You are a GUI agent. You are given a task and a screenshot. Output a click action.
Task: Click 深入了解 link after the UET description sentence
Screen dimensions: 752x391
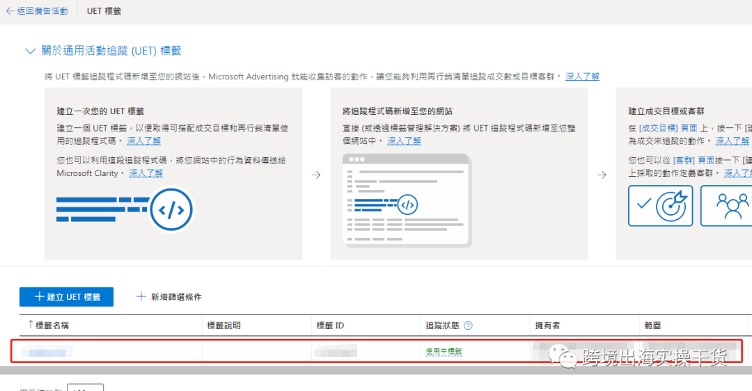tap(582, 77)
